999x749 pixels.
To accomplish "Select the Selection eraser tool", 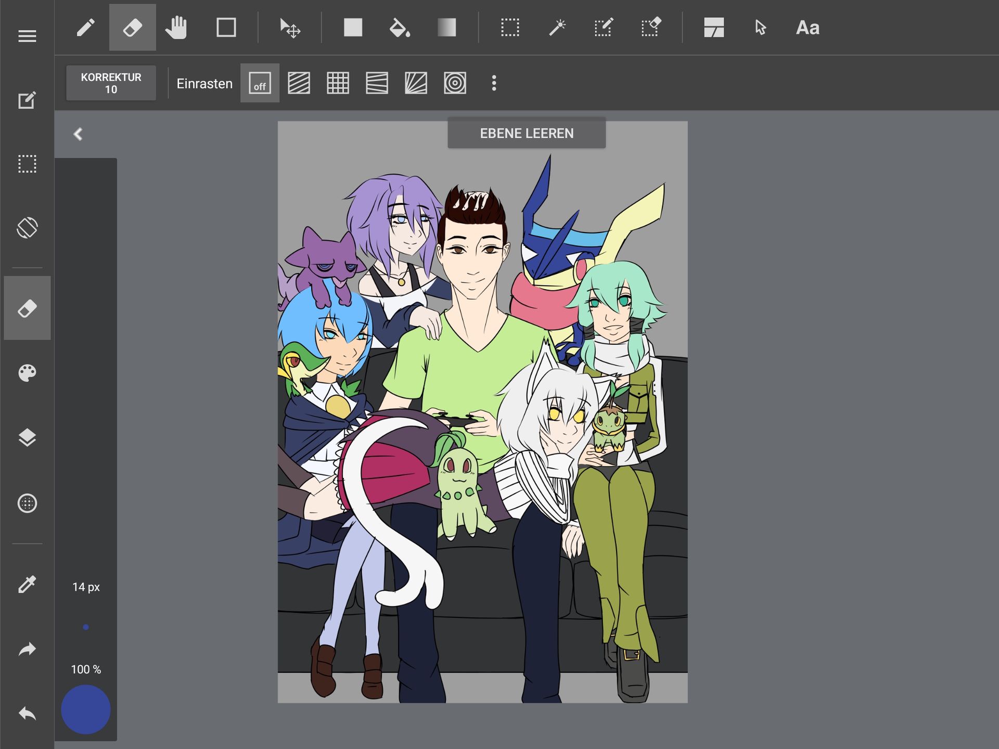I will click(651, 28).
